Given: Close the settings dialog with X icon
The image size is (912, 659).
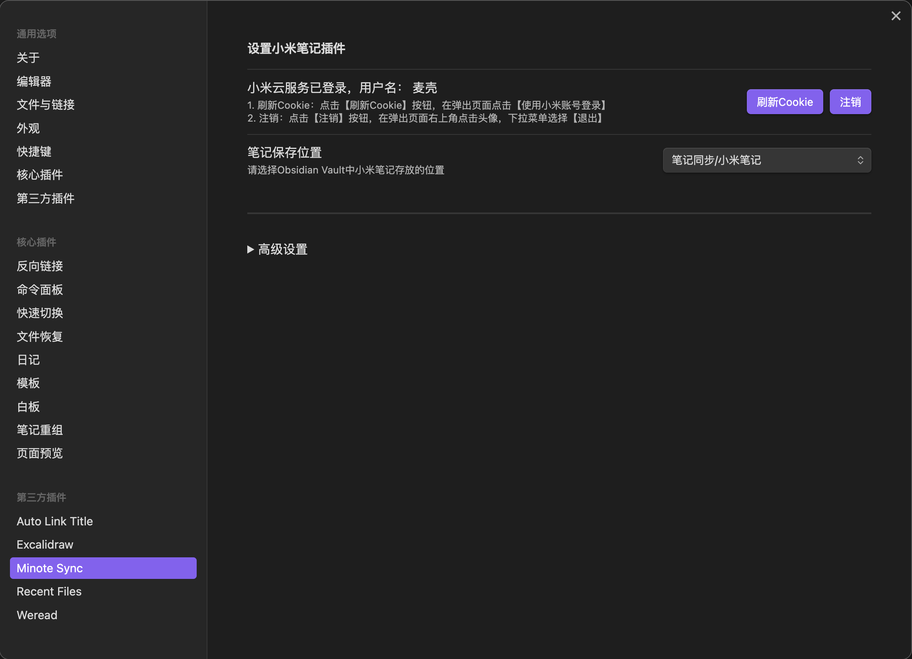Looking at the screenshot, I should click(x=896, y=16).
